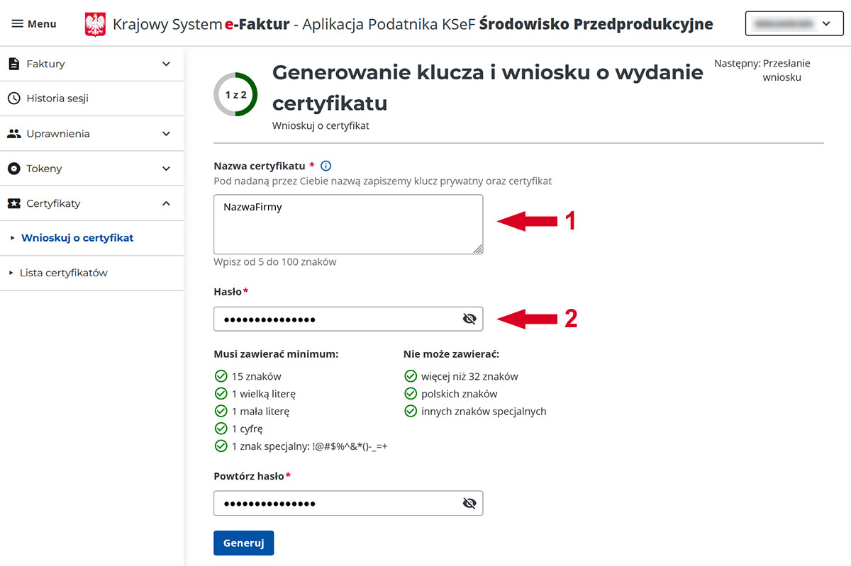The width and height of the screenshot is (851, 566).
Task: Click the Polish eagle emblem logo
Action: pyautogui.click(x=95, y=24)
